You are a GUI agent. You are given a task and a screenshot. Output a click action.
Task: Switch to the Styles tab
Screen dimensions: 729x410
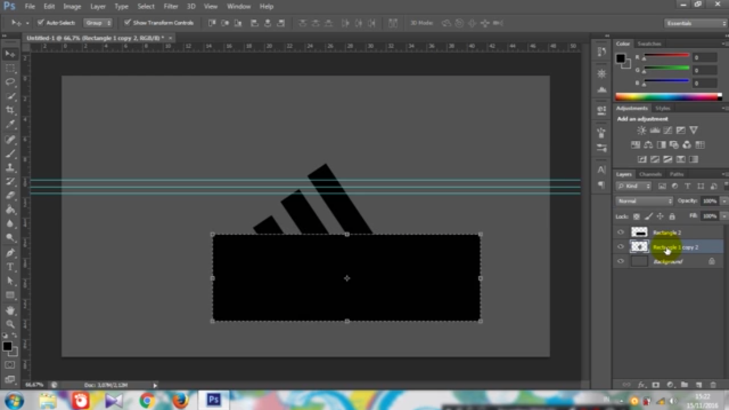coord(662,108)
